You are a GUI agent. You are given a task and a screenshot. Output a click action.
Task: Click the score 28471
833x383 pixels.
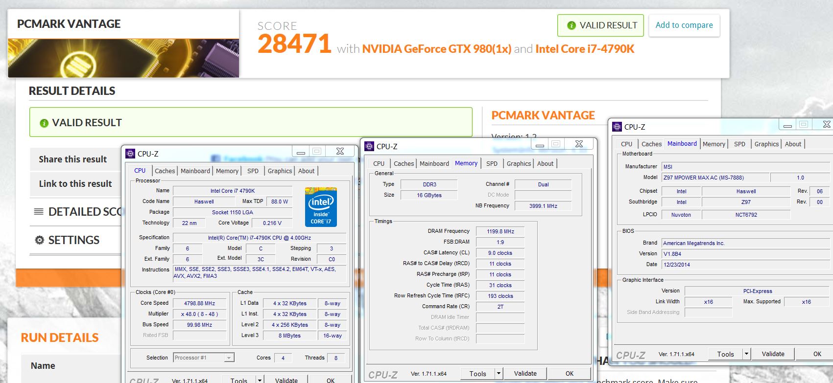(x=294, y=44)
